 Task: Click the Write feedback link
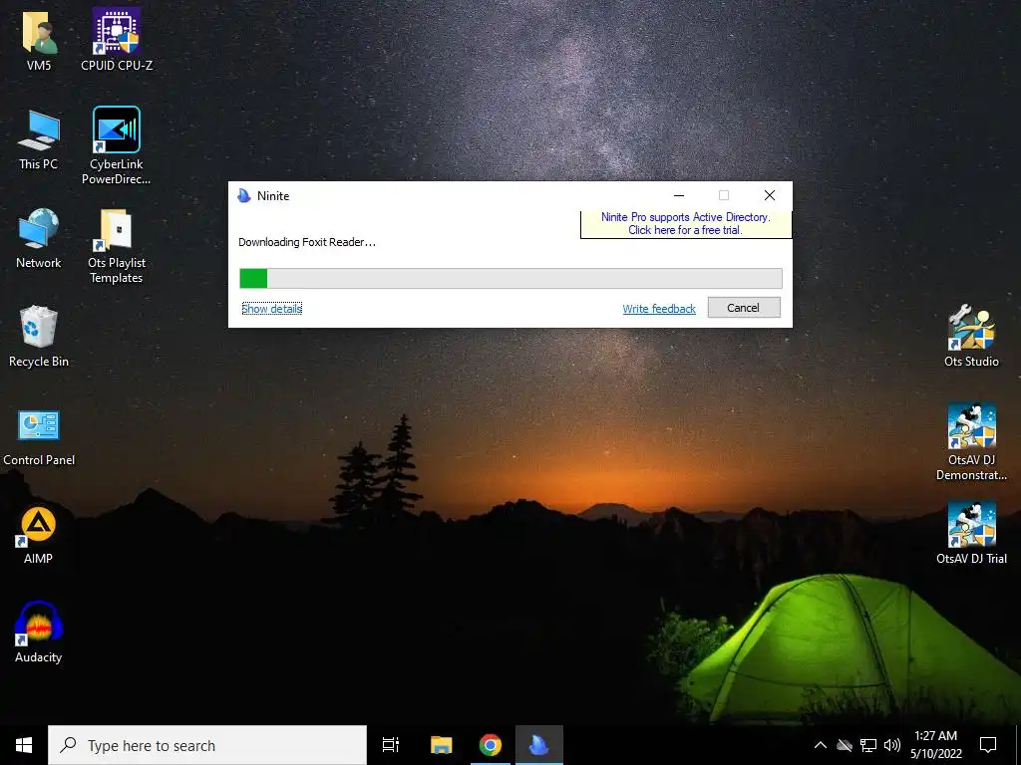(659, 309)
